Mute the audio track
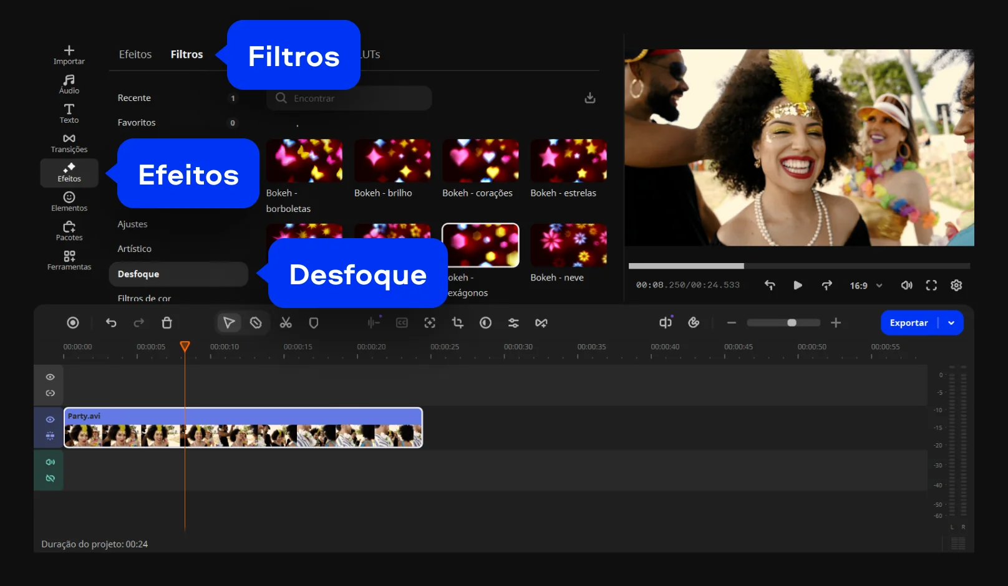1008x586 pixels. 50,462
